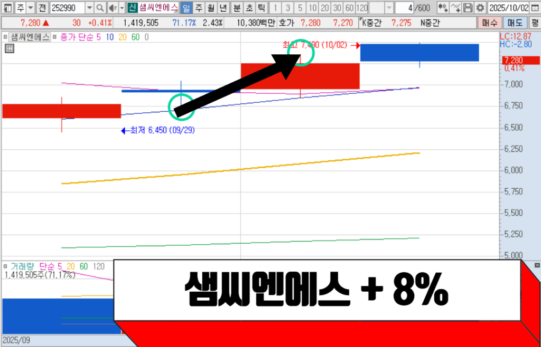Open the stock code 252990 dropdown arrow
541x347 pixels.
pyautogui.click(x=89, y=8)
